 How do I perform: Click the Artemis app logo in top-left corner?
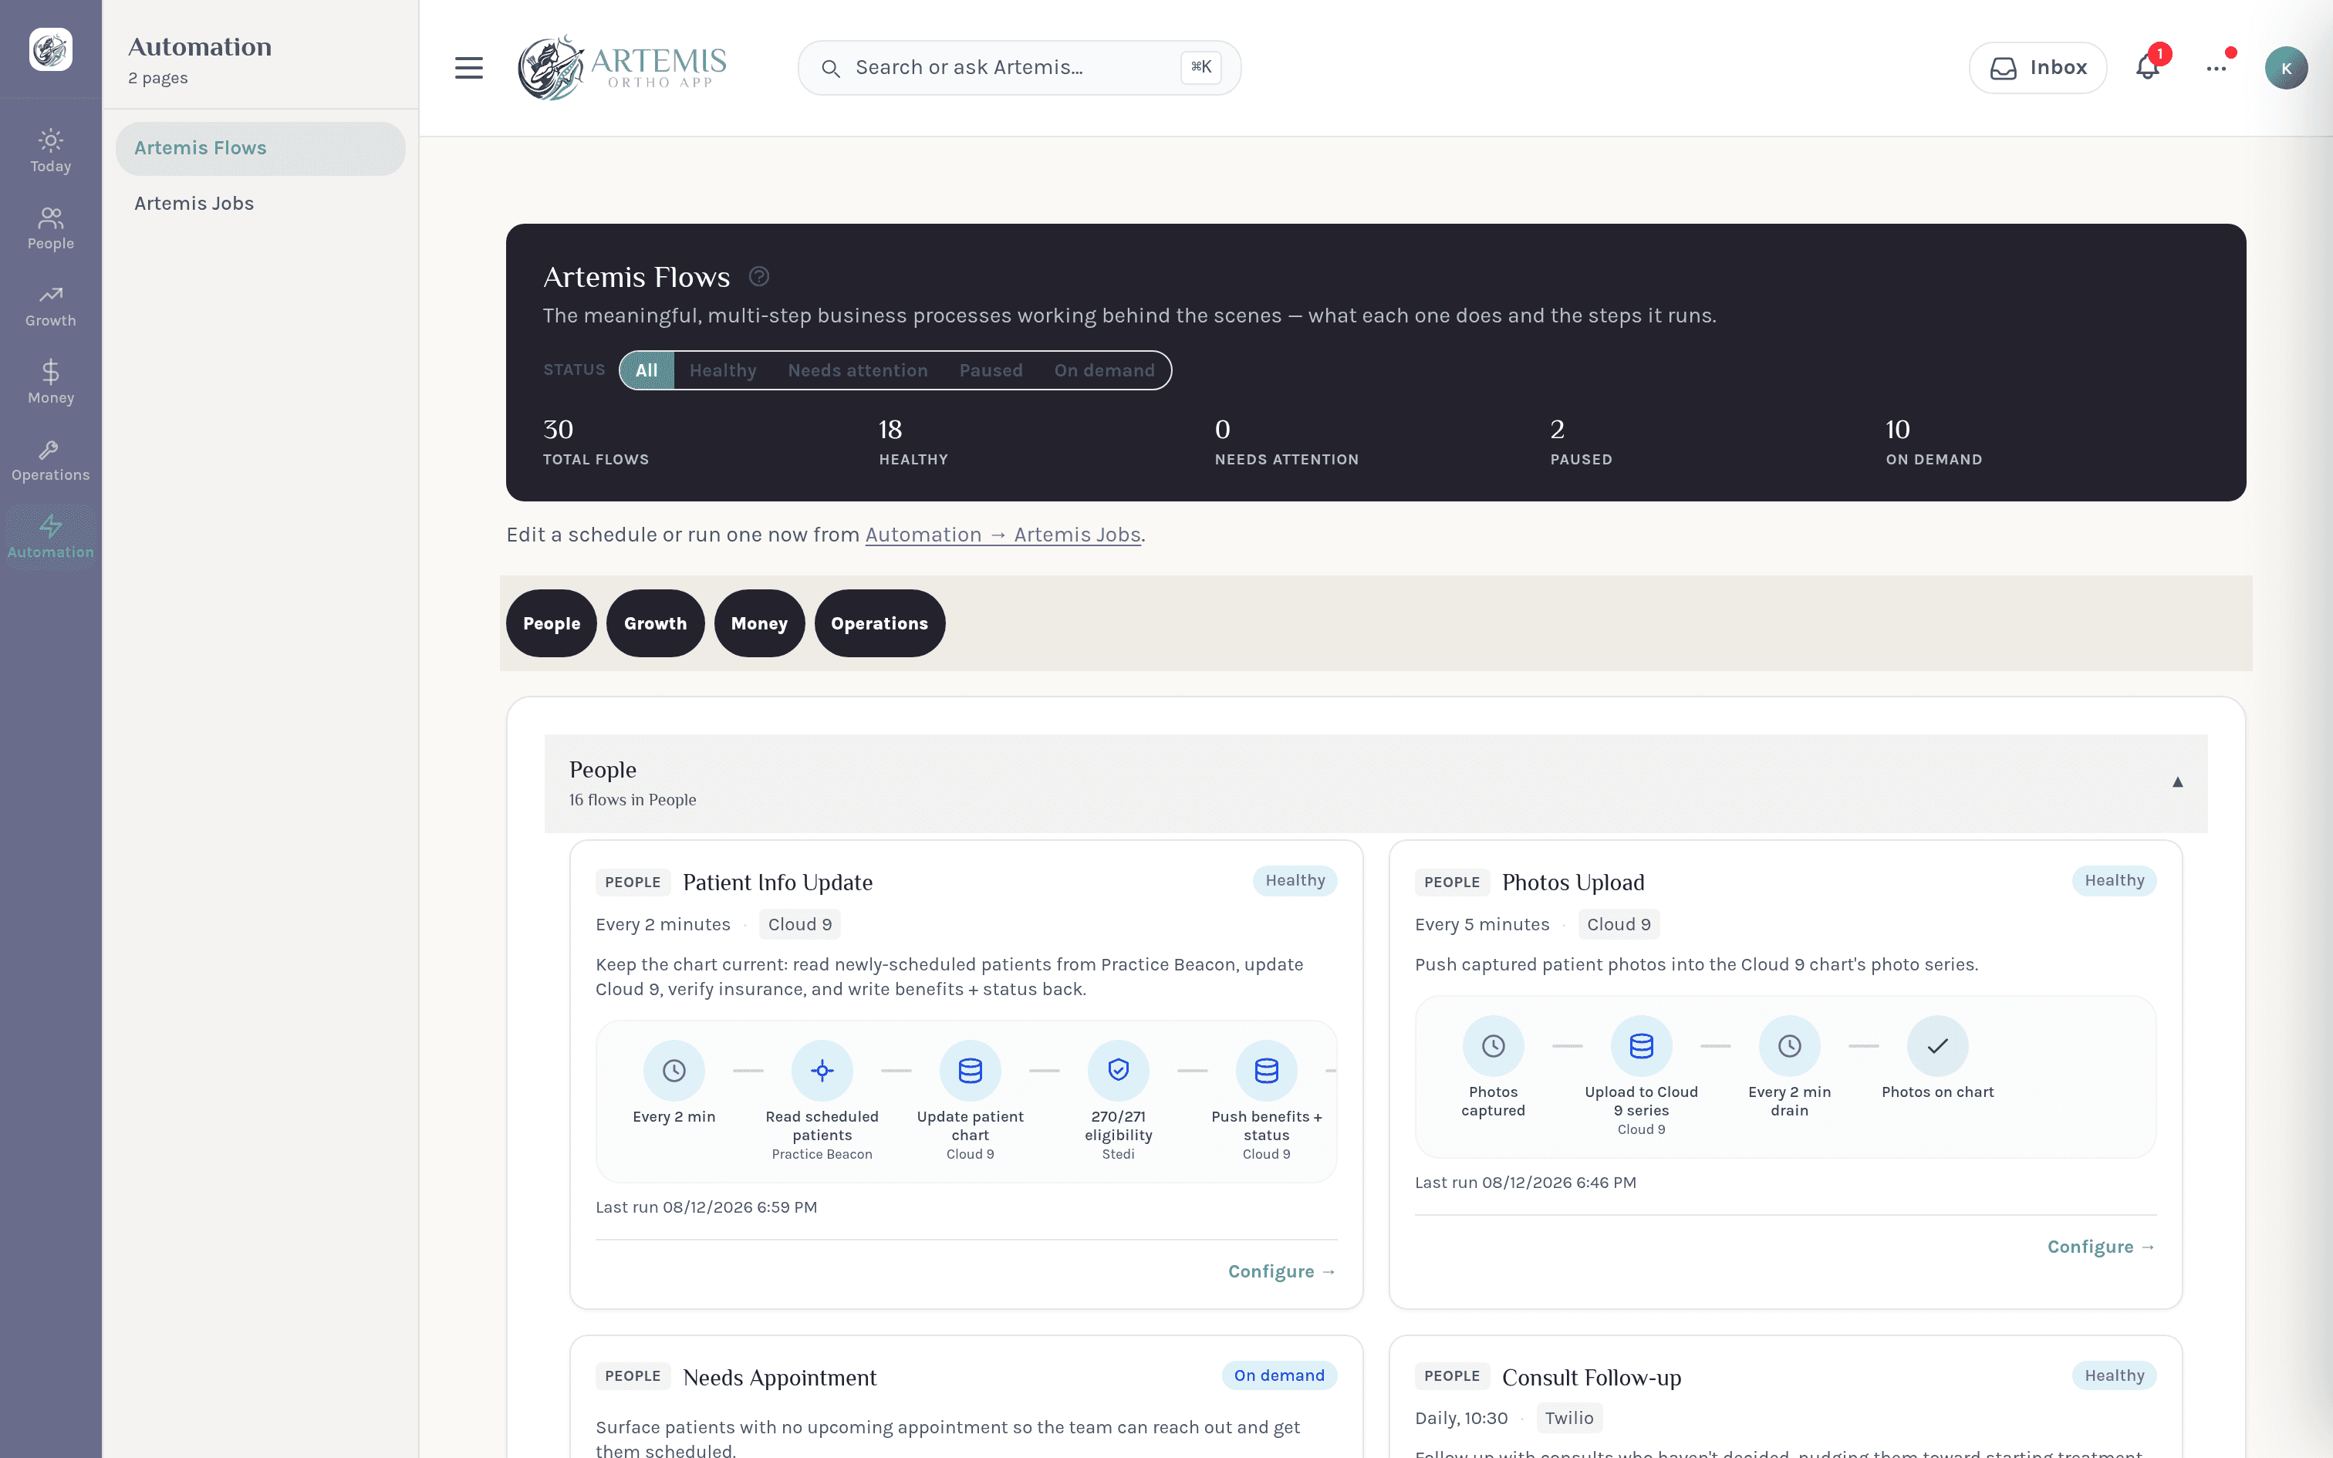point(50,49)
